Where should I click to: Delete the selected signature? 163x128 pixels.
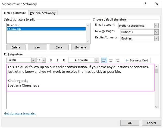pyautogui.click(x=16, y=47)
